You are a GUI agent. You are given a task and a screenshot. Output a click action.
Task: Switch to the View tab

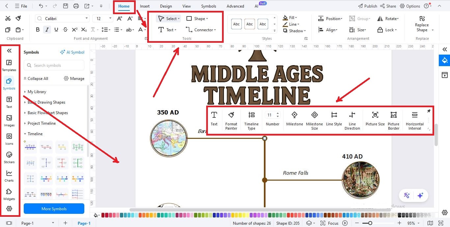pos(186,6)
